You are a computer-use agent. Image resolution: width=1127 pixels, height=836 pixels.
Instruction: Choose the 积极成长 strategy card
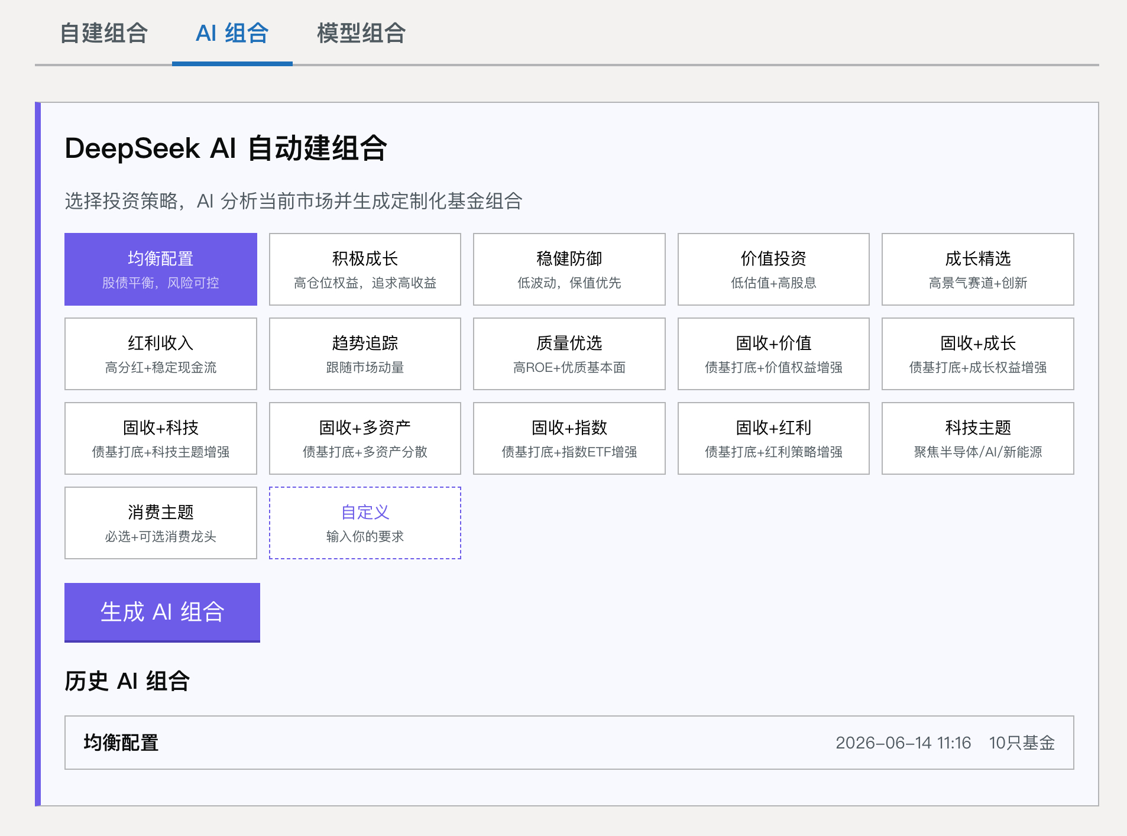365,270
